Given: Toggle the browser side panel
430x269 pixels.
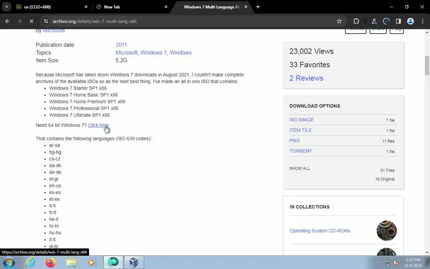Looking at the screenshot, I should coord(398,21).
